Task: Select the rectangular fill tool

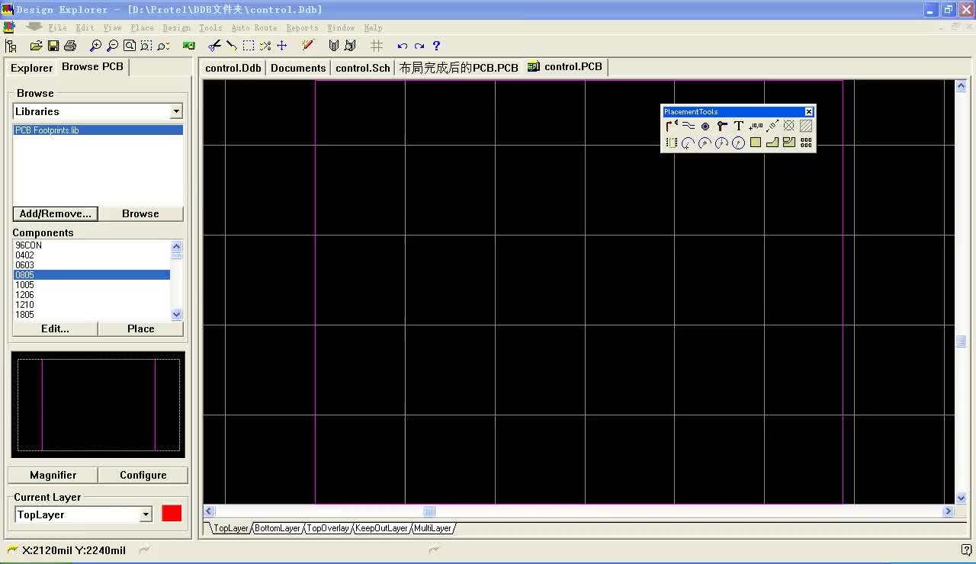Action: [755, 143]
